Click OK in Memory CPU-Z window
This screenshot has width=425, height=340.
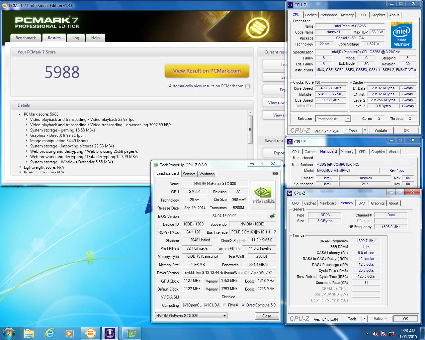405,319
